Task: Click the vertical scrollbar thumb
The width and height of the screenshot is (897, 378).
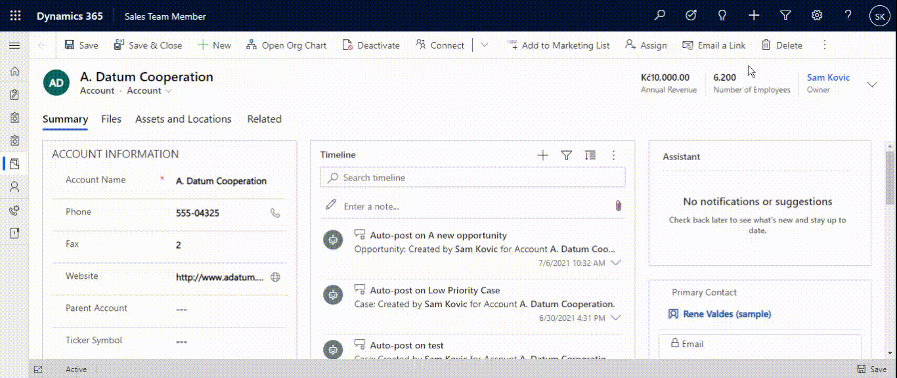Action: (x=890, y=177)
